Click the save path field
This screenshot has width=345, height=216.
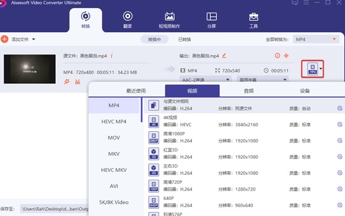(55, 209)
